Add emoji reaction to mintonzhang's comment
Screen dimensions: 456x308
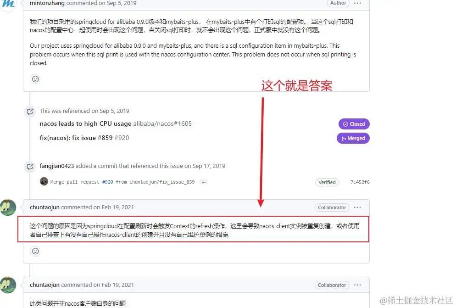pos(35,79)
